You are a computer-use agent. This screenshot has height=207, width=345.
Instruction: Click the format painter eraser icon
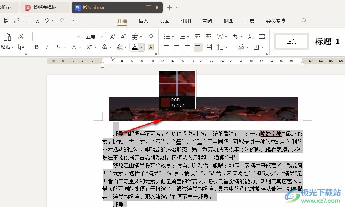[150, 36]
